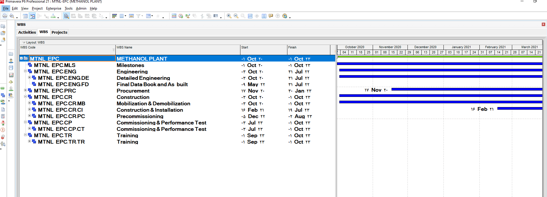The image size is (547, 197).
Task: Collapse the MTNL_EPC.CP node
Action: click(x=25, y=122)
